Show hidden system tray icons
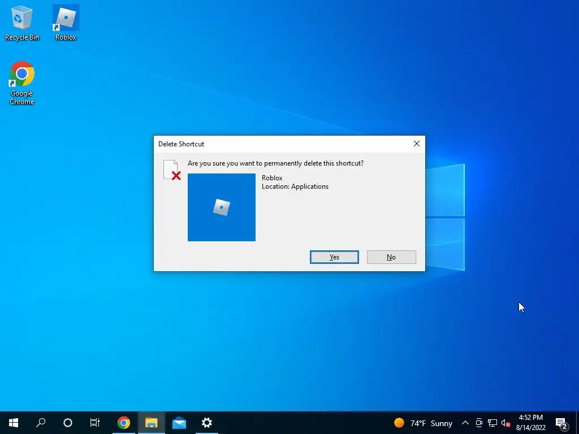Image resolution: width=579 pixels, height=434 pixels. pyautogui.click(x=465, y=423)
